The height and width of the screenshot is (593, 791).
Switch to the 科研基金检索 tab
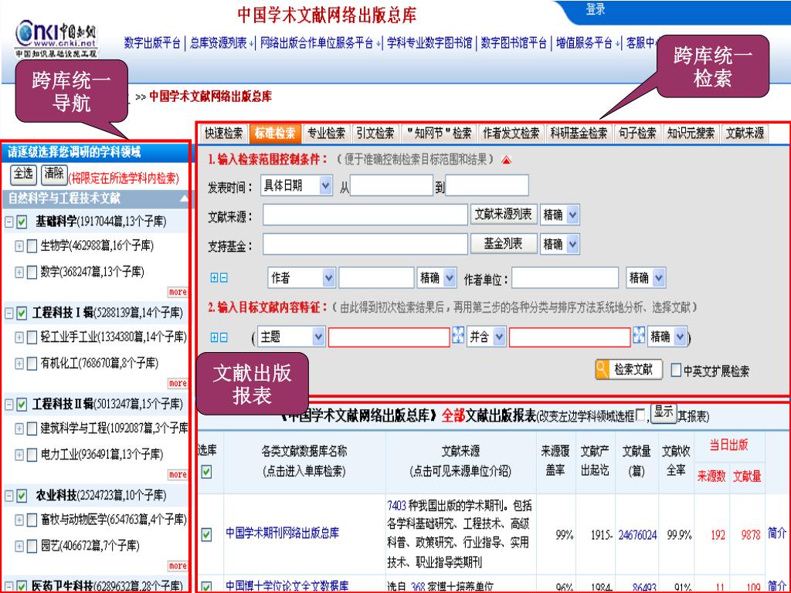(579, 134)
